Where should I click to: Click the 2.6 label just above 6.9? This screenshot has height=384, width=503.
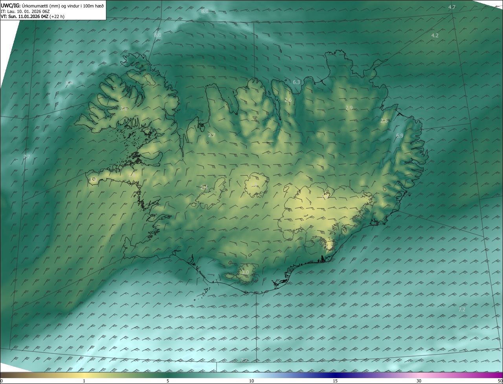(x=384, y=121)
